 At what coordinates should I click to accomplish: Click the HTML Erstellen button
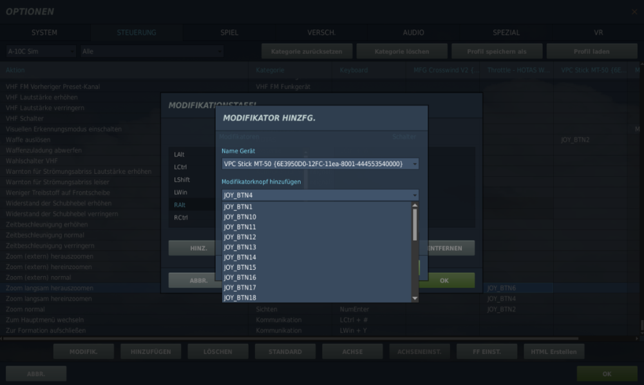coord(554,352)
